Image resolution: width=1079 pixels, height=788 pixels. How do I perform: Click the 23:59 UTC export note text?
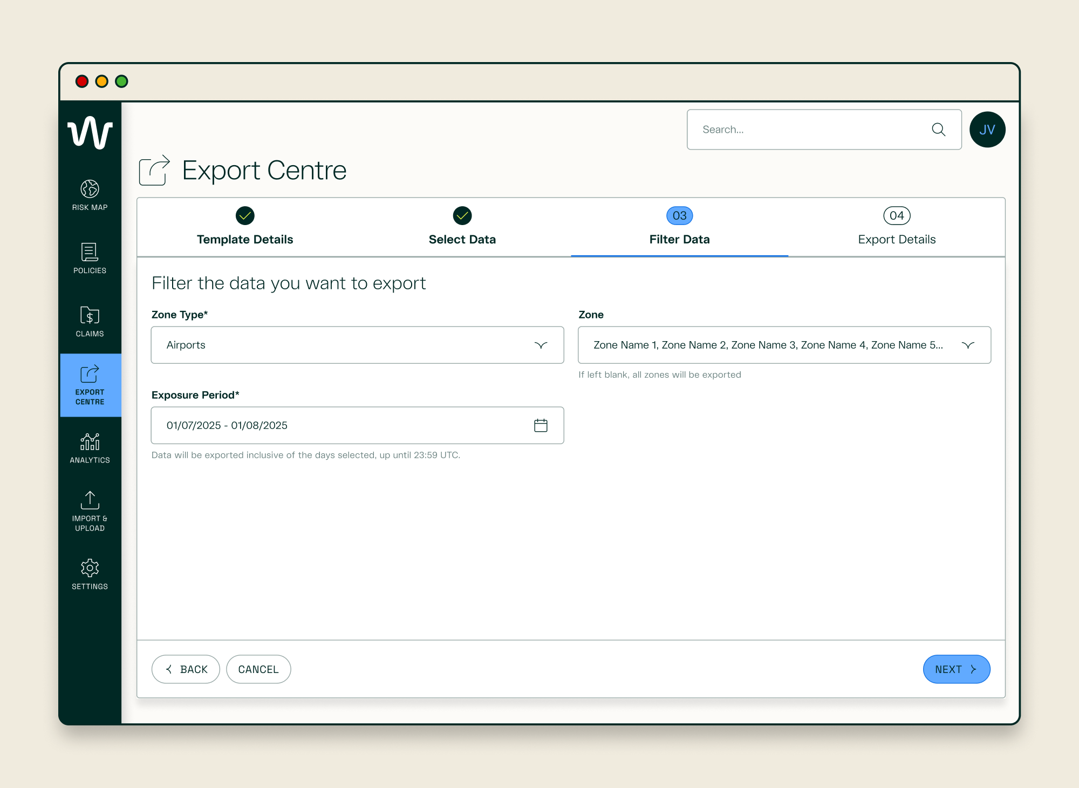coord(306,455)
